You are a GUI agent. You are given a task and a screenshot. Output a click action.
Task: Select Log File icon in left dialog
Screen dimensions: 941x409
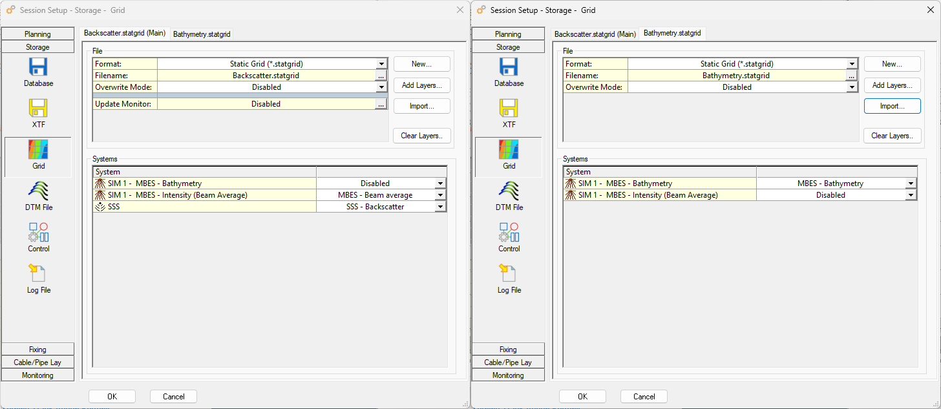38,274
